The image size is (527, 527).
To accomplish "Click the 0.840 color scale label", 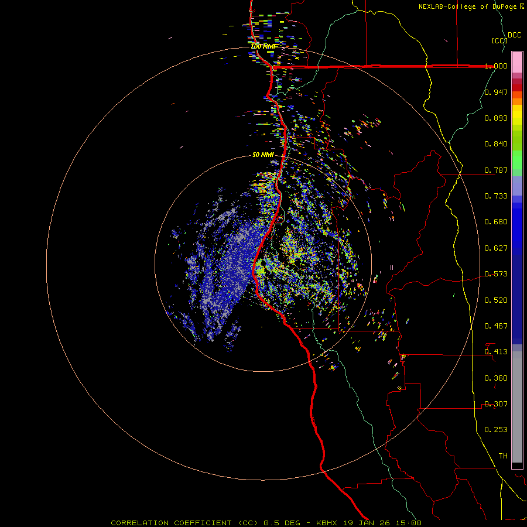I will point(496,144).
